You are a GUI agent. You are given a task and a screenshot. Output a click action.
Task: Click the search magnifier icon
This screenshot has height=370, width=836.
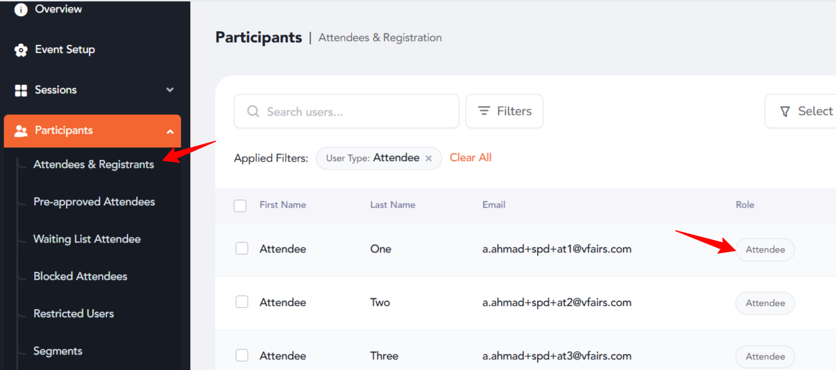point(253,111)
